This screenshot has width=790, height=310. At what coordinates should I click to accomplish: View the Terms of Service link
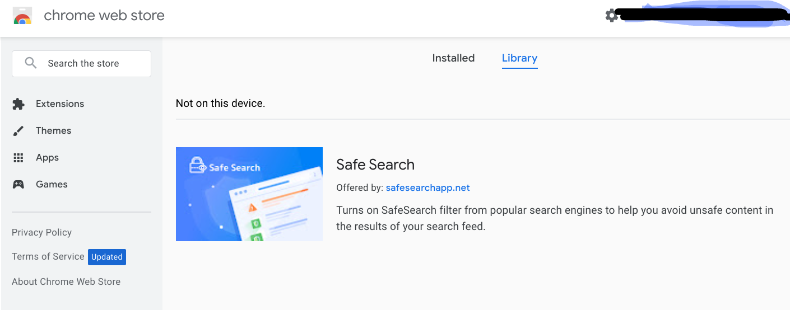click(48, 257)
